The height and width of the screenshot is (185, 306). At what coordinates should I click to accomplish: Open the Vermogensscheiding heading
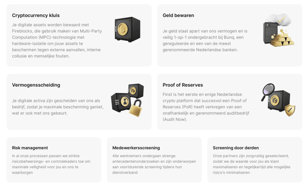(x=36, y=85)
